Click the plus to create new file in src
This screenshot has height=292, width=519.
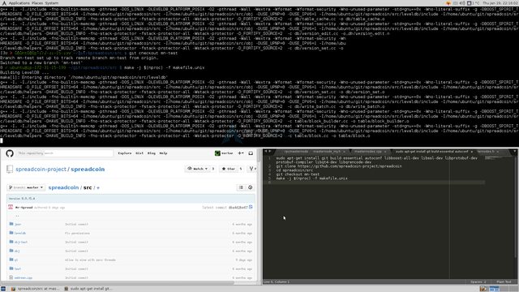point(98,187)
